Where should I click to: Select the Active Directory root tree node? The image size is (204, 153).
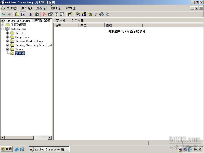tap(28, 21)
